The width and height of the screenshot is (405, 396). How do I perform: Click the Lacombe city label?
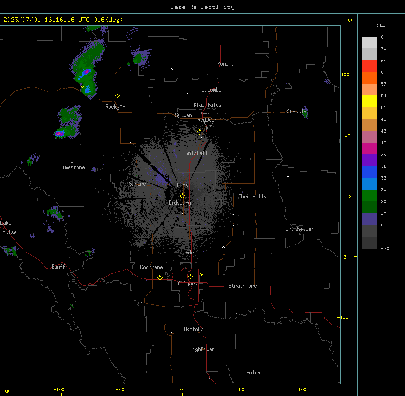coord(211,90)
